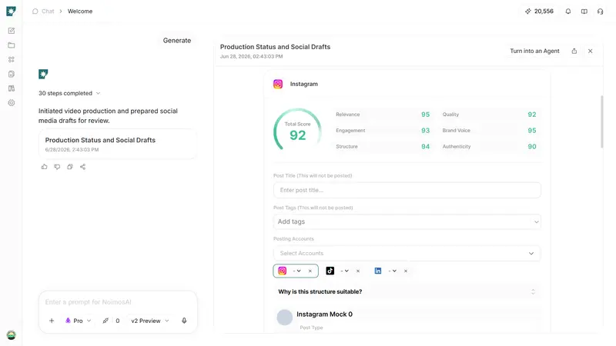Click the Structure score 94
The width and height of the screenshot is (616, 346).
click(426, 147)
